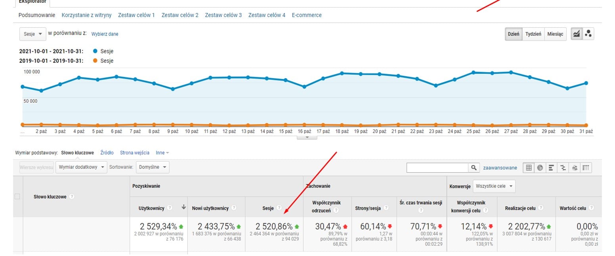615x256 pixels.
Task: Select the data table view icon
Action: (x=529, y=168)
